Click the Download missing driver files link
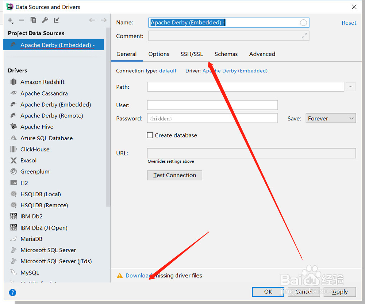 (x=138, y=276)
